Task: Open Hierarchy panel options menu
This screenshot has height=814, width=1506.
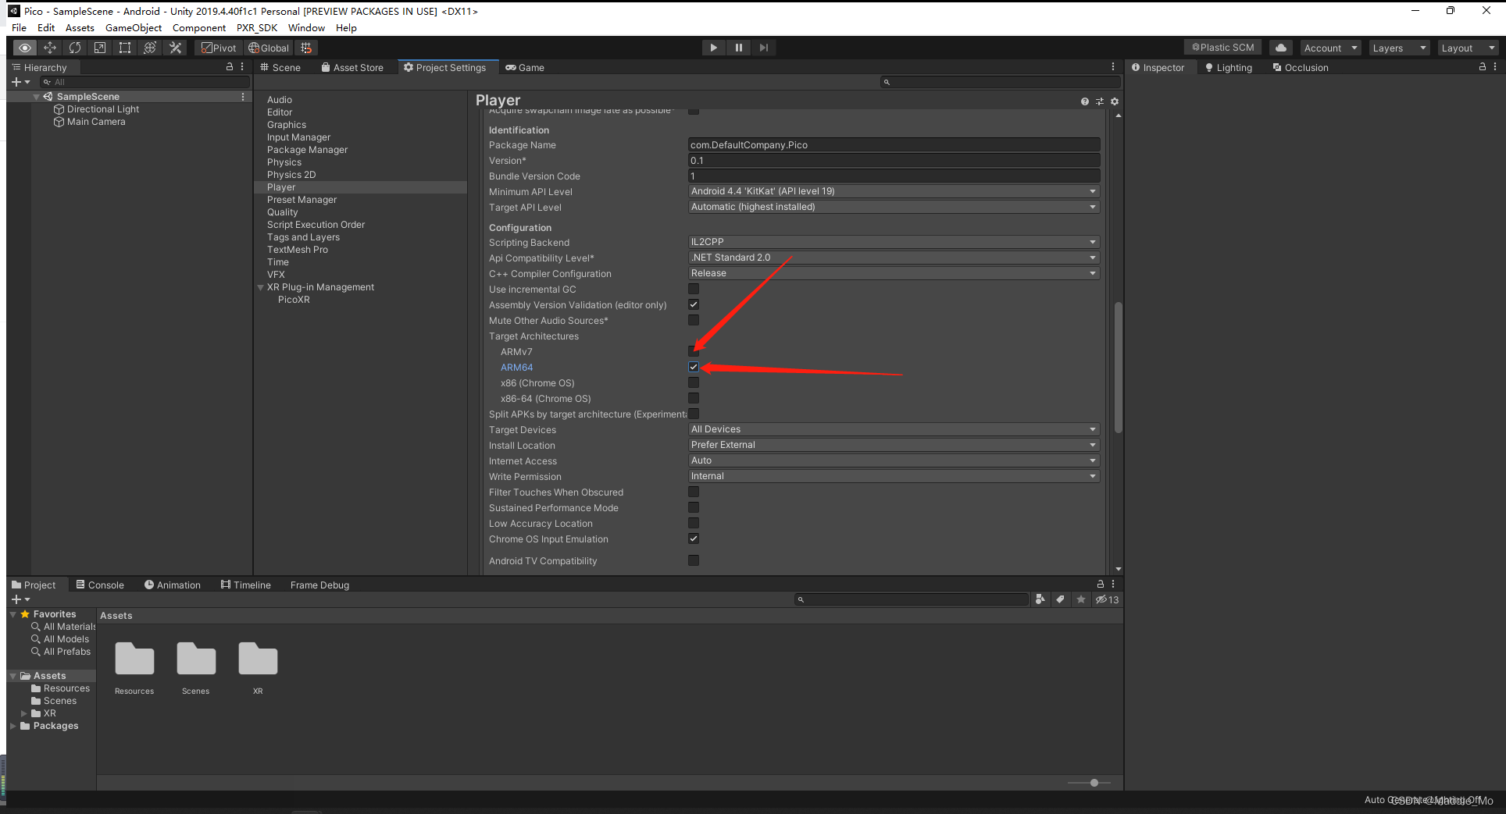Action: click(x=242, y=67)
